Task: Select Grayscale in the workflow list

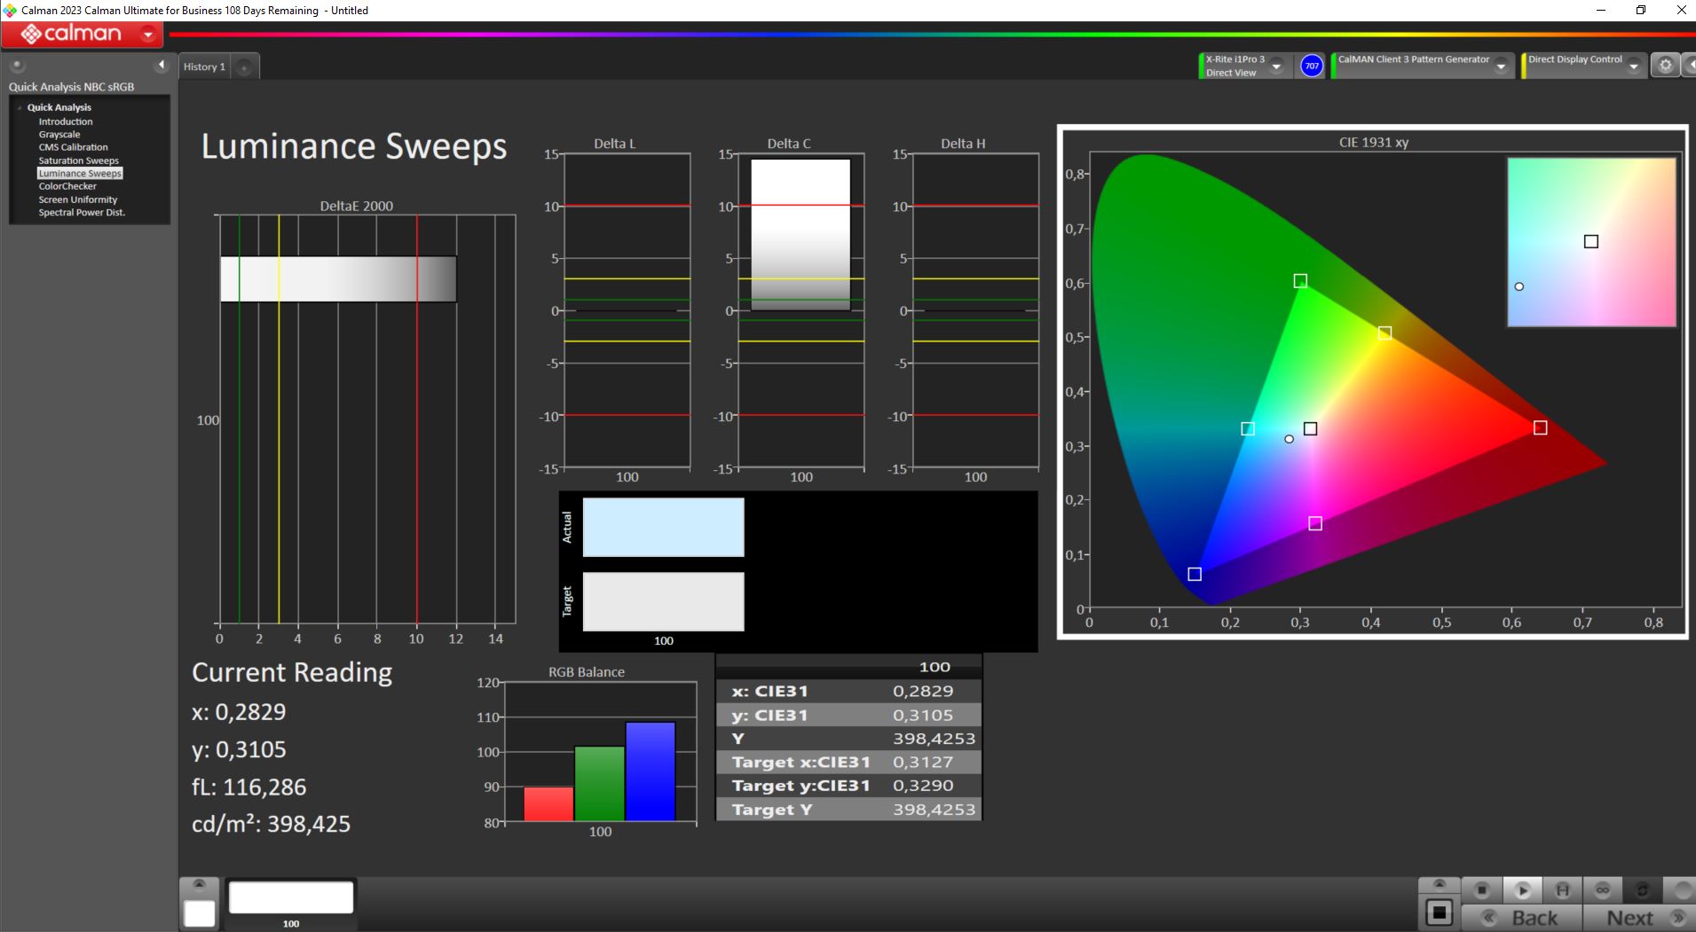Action: (x=59, y=135)
